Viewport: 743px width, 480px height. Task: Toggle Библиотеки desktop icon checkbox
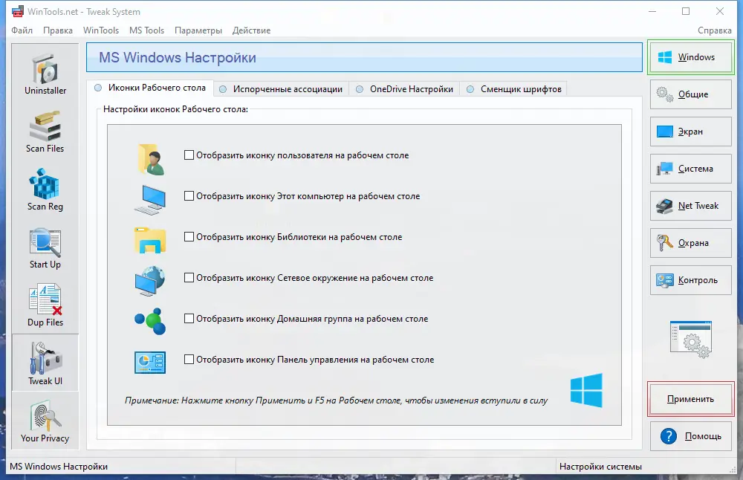[x=189, y=236]
